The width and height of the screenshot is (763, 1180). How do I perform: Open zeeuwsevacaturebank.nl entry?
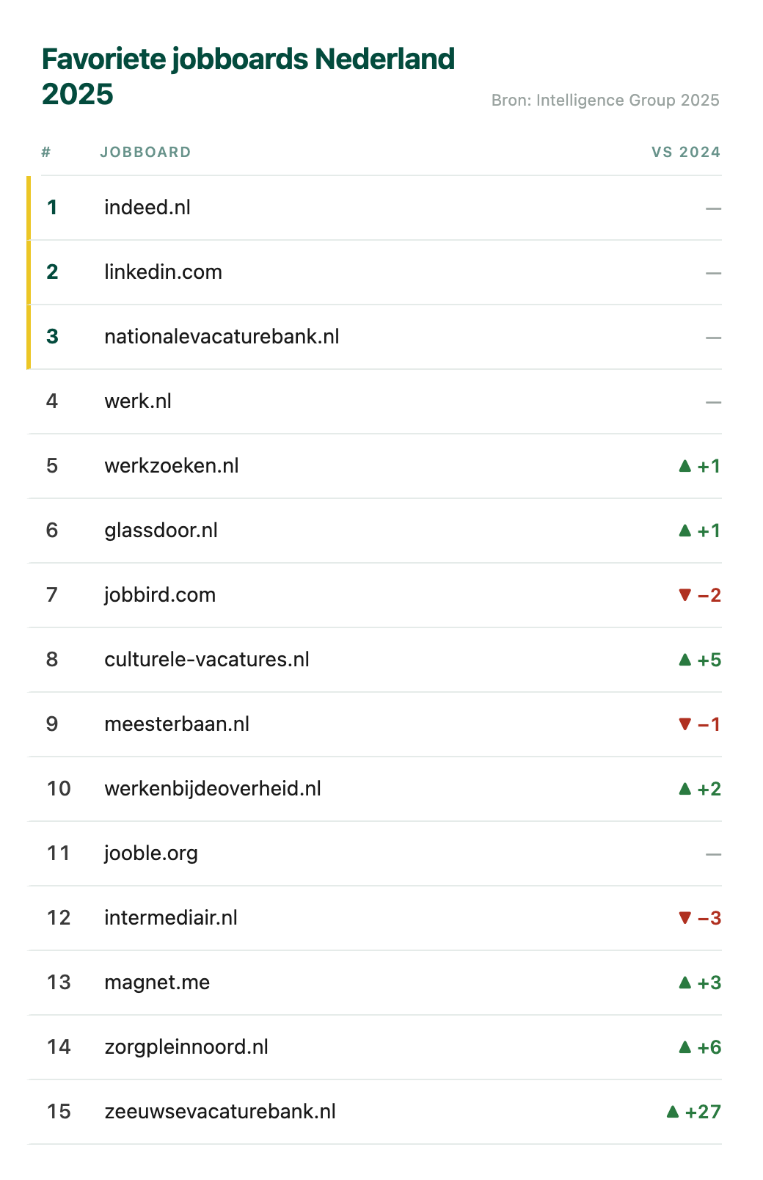(375, 1112)
